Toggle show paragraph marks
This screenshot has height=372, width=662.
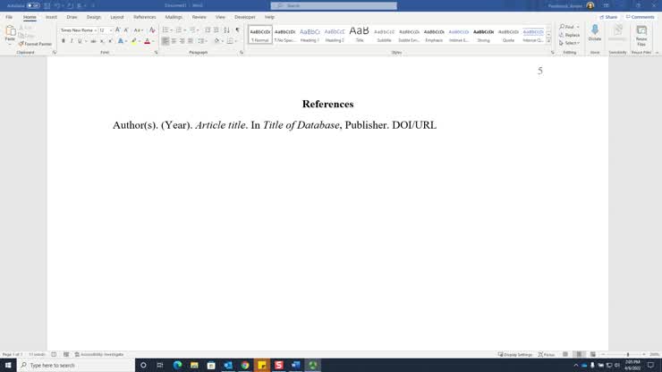click(238, 30)
